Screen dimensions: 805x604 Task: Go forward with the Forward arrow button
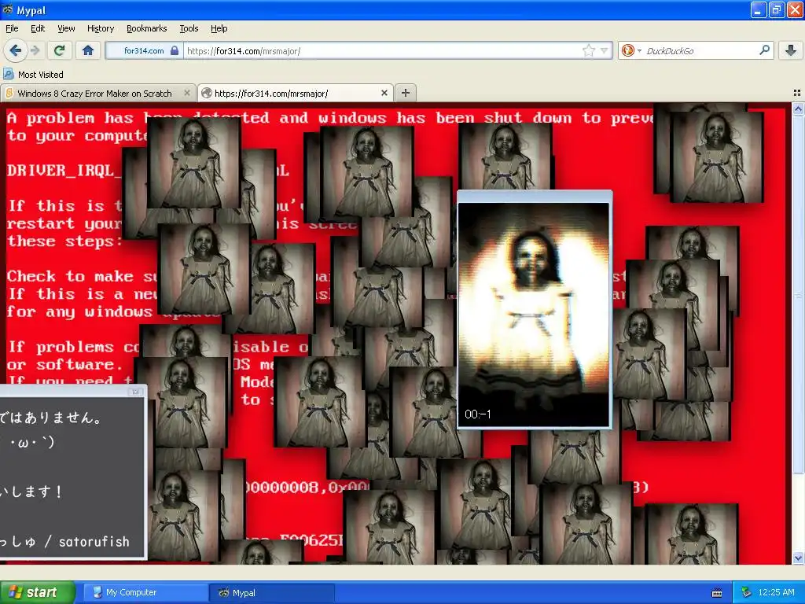coord(35,50)
